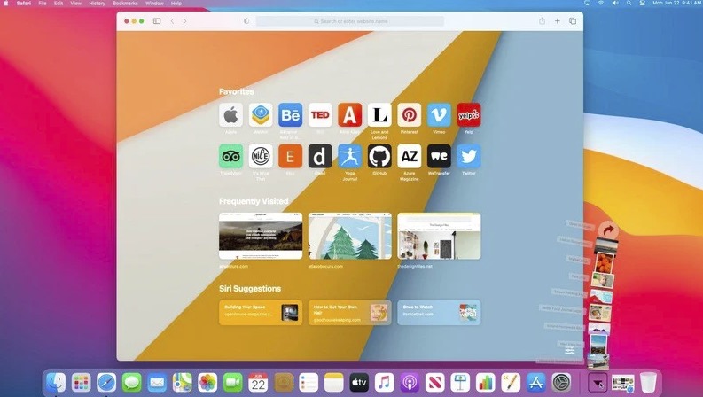Open the Yoga Journal favorite
The height and width of the screenshot is (397, 703).
pyautogui.click(x=349, y=156)
